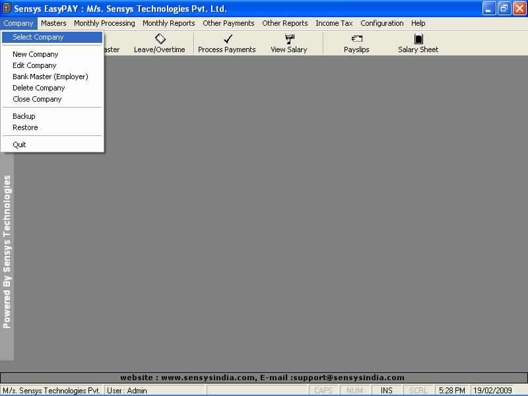Screen dimensions: 528x396
Task: Click the INS indicator in status bar
Action: point(387,390)
